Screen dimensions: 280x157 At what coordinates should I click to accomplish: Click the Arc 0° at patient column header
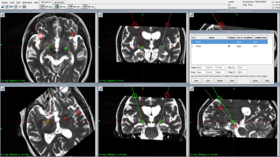click(245, 37)
